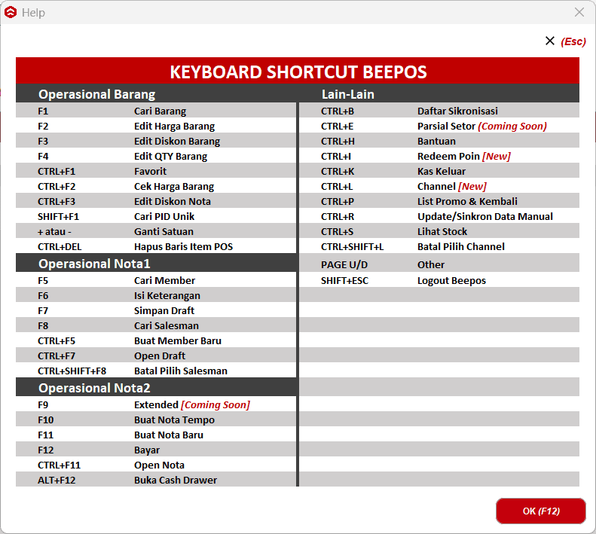This screenshot has height=534, width=596.
Task: Click 'Logout Beepos' text
Action: coord(451,280)
